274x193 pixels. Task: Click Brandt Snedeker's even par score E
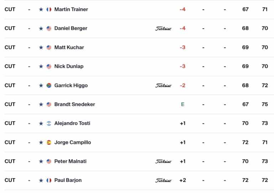(x=183, y=104)
